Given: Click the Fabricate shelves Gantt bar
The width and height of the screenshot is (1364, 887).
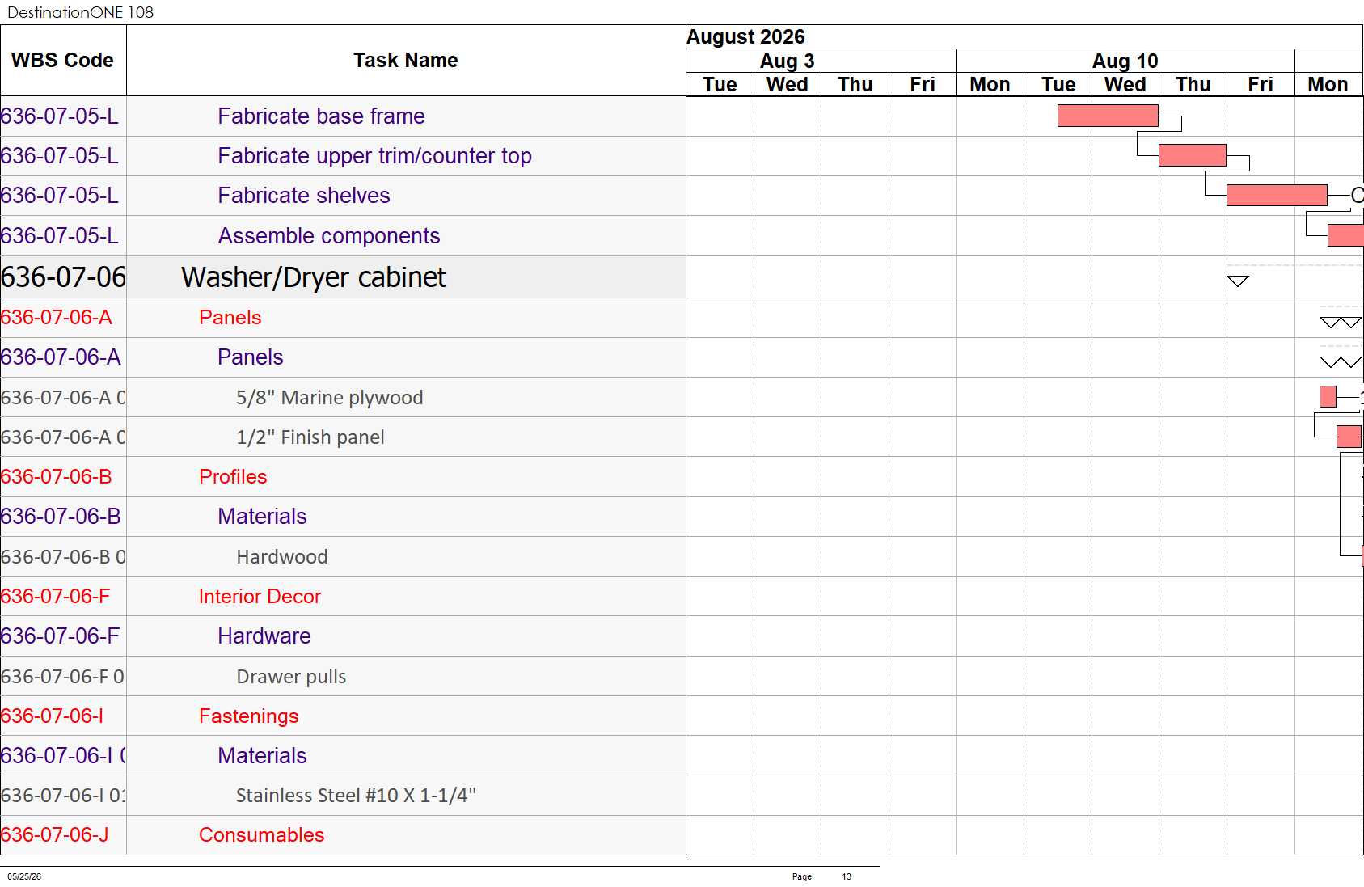Looking at the screenshot, I should (x=1277, y=195).
